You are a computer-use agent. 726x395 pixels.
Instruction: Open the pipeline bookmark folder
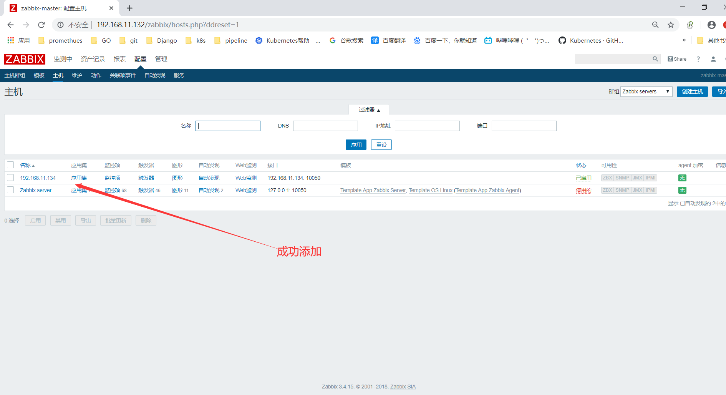point(231,40)
